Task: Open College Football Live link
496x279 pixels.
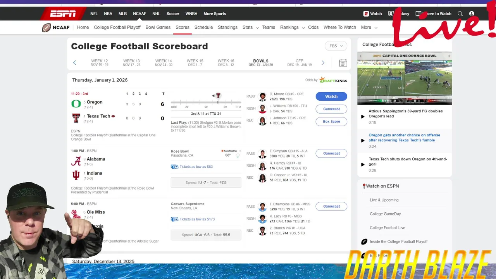Action: coord(387,228)
